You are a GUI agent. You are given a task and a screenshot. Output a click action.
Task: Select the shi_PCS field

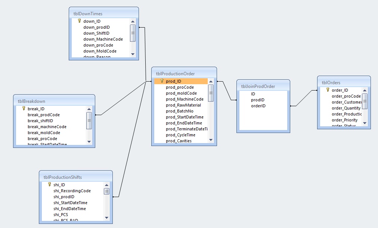(61, 215)
